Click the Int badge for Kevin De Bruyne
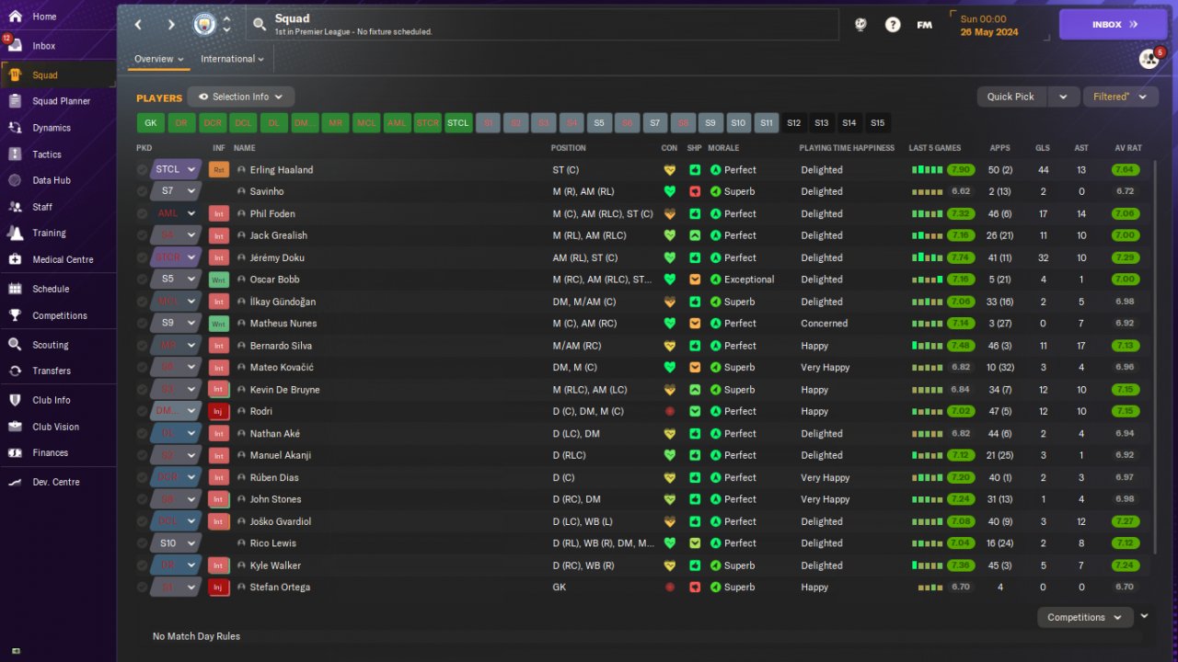Screen dimensions: 1178x662 pyautogui.click(x=218, y=390)
